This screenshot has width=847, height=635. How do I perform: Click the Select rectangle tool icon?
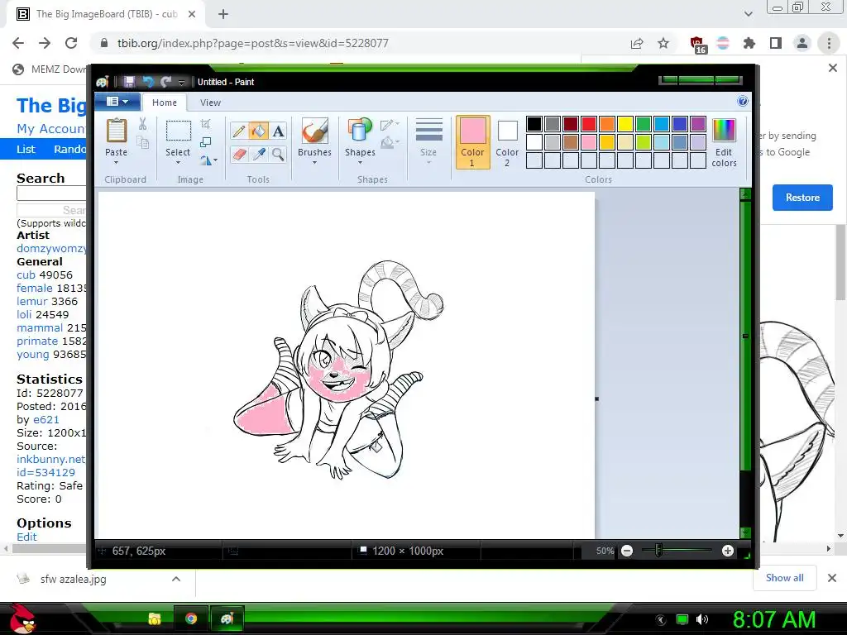click(178, 131)
